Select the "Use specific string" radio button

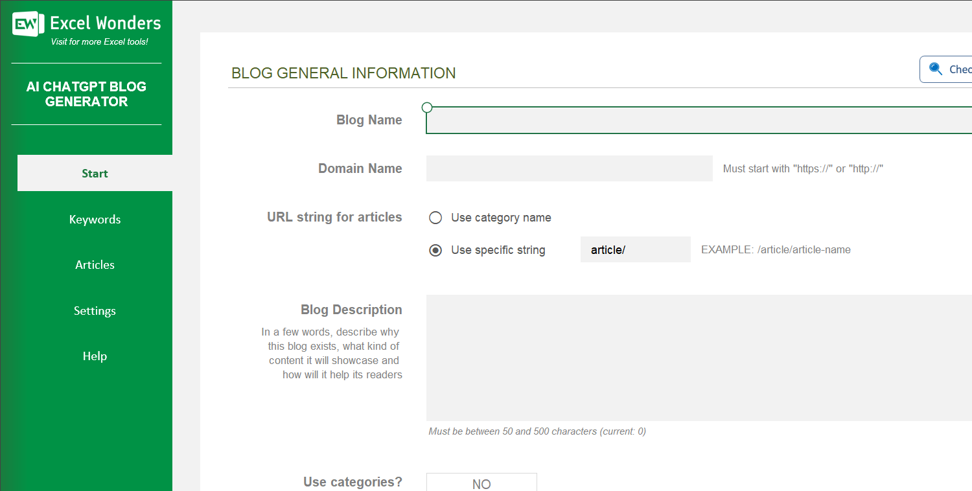pos(435,249)
